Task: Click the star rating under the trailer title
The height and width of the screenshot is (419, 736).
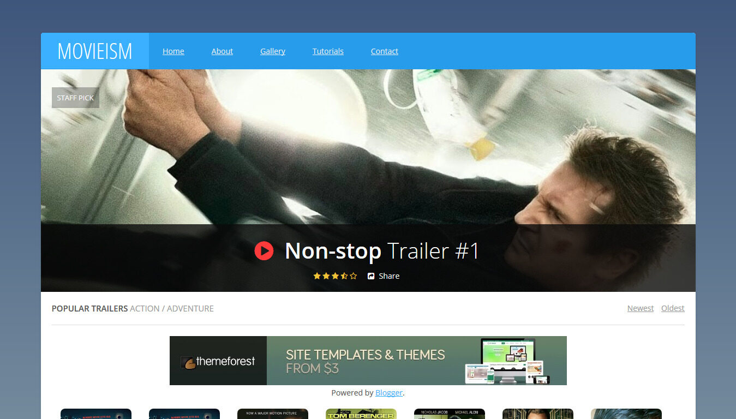Action: click(335, 276)
